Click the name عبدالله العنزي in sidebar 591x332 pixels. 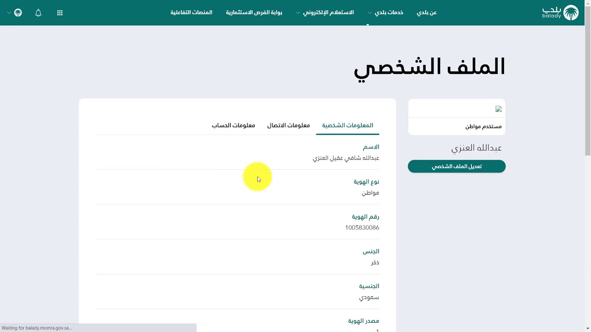476,148
